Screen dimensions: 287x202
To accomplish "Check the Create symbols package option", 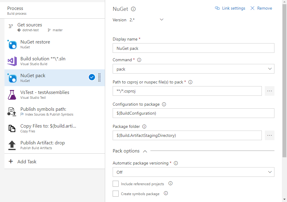I will 116,194.
